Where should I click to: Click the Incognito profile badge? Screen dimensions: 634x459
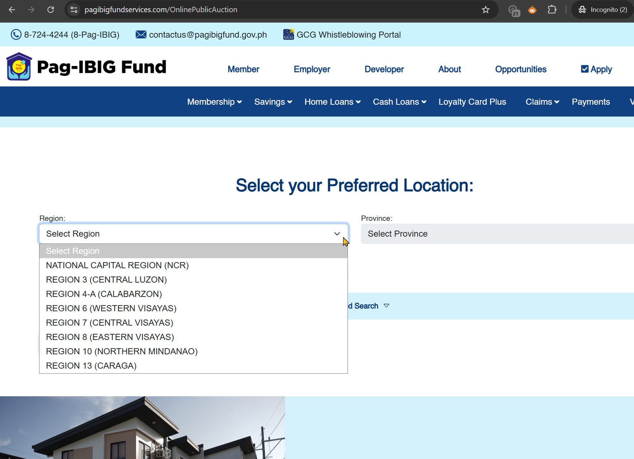pyautogui.click(x=602, y=10)
